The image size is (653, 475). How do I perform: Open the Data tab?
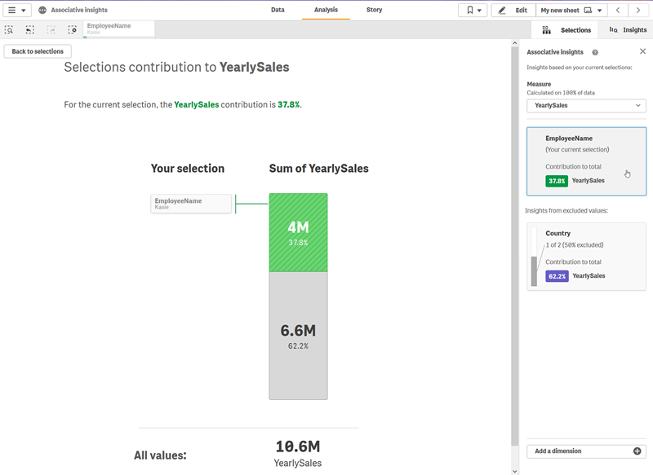pos(278,10)
